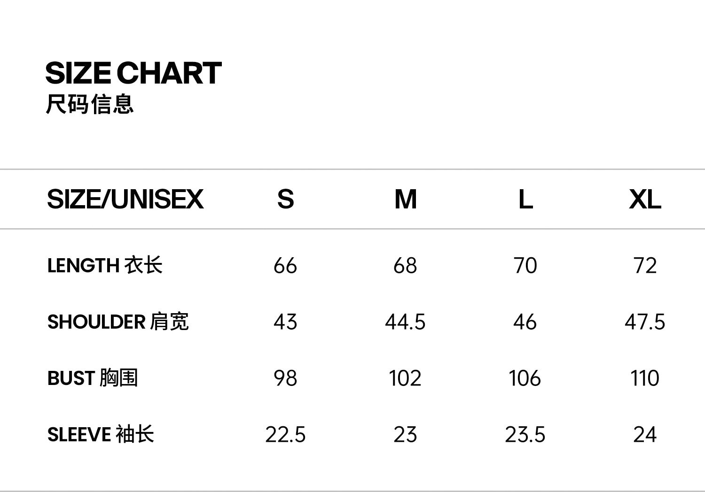Click sleeve value 24 for size XL
The image size is (705, 492).
click(645, 435)
